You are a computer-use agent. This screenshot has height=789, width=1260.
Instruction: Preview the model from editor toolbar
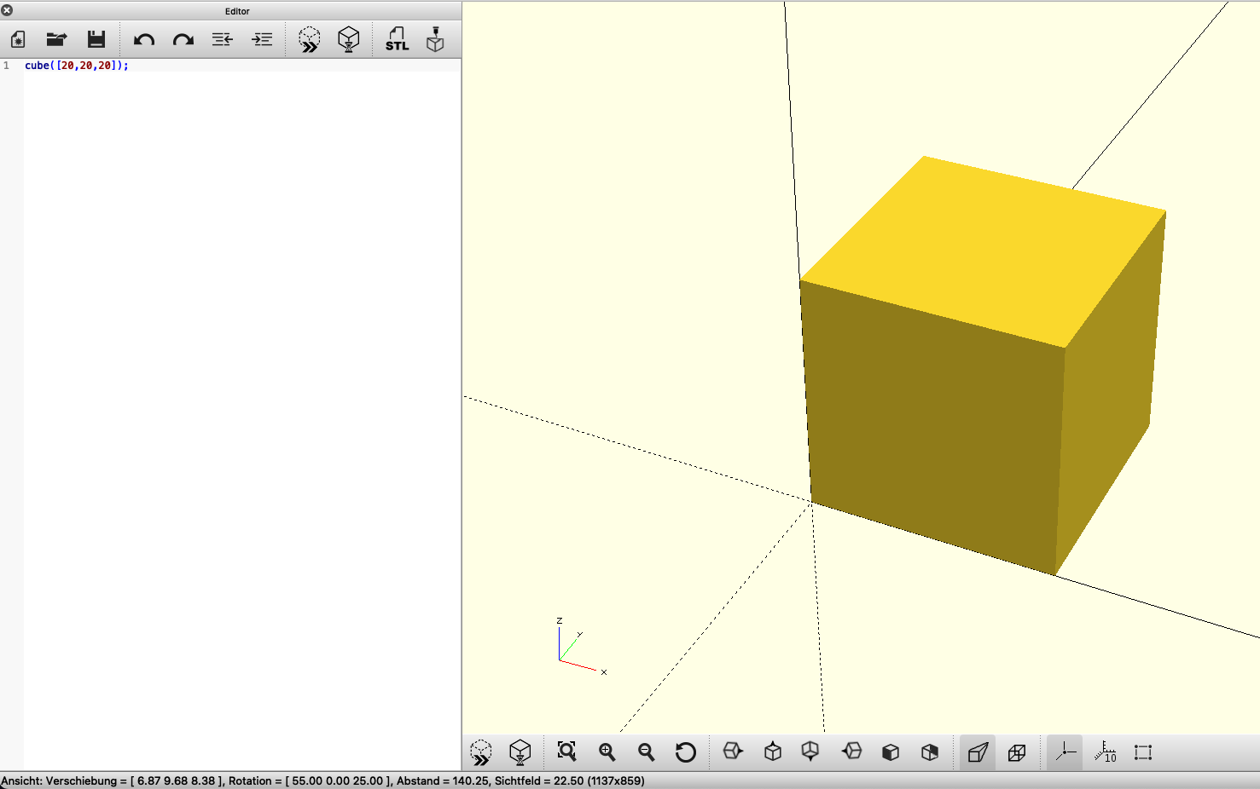click(x=310, y=39)
